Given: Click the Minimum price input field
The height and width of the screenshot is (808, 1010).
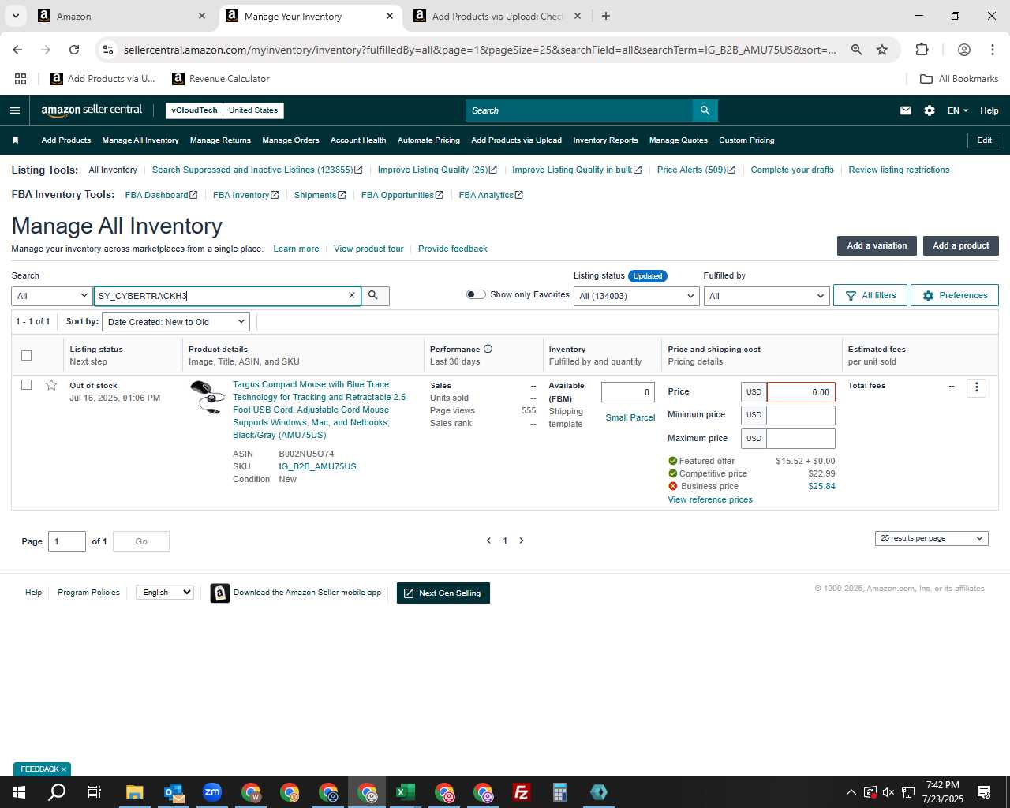Looking at the screenshot, I should tap(801, 415).
